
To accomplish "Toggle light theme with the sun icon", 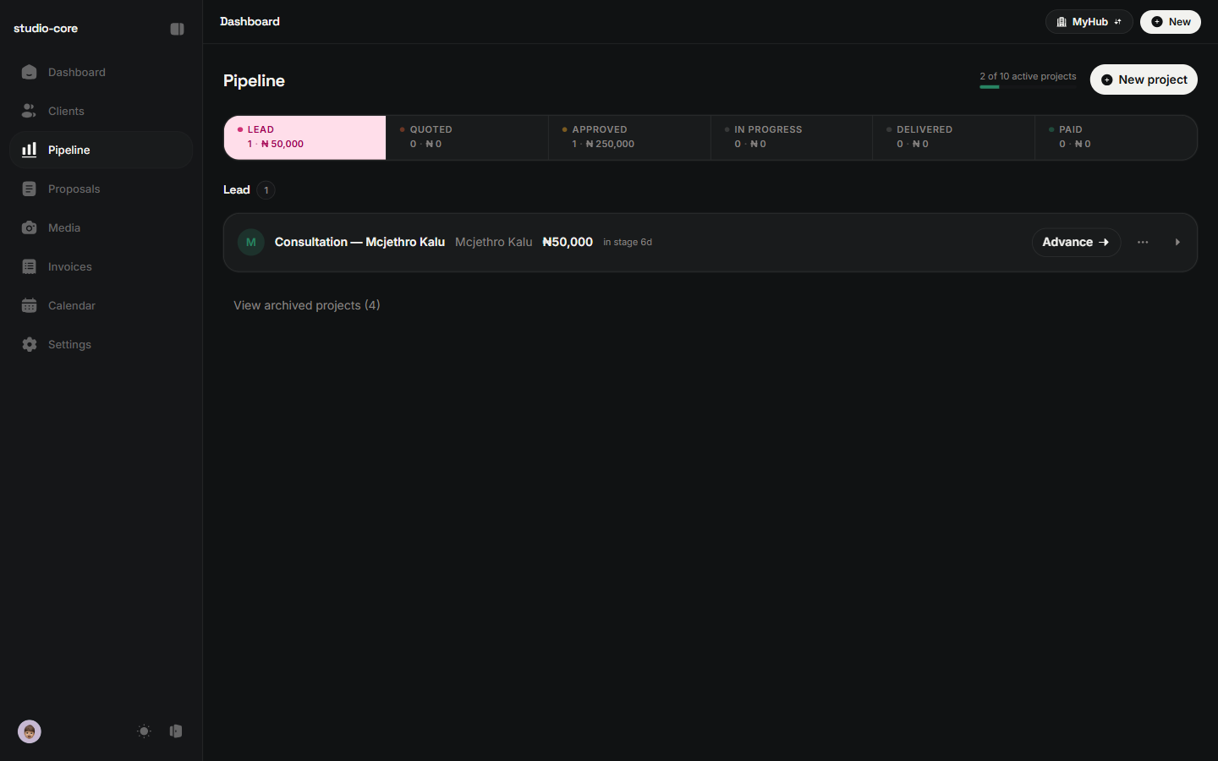I will coord(144,731).
